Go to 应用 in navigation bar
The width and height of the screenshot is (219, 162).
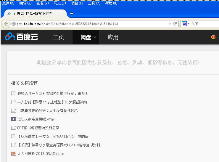pos(113,37)
